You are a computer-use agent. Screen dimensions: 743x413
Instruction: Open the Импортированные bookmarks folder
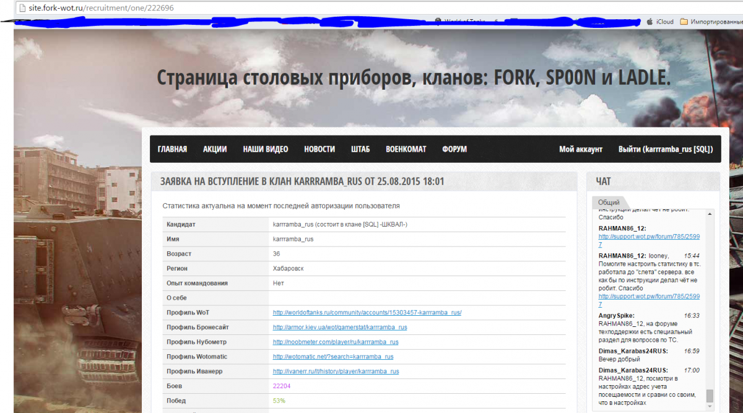(x=711, y=22)
